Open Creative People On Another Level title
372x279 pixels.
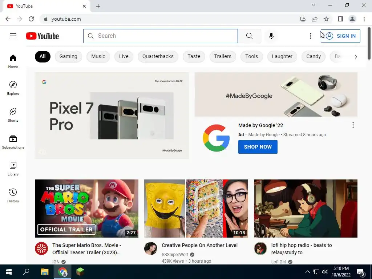pyautogui.click(x=199, y=245)
